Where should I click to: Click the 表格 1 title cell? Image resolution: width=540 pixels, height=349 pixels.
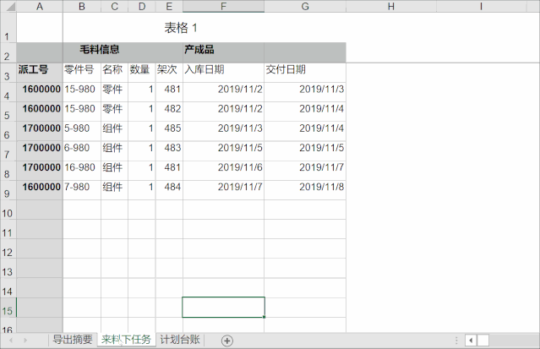(181, 28)
